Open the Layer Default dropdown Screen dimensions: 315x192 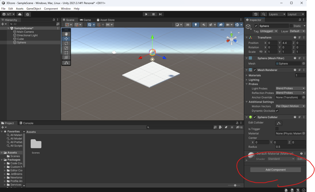(297, 31)
